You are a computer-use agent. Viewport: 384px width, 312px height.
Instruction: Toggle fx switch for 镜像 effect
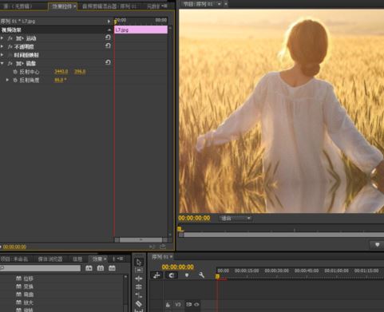coord(10,64)
